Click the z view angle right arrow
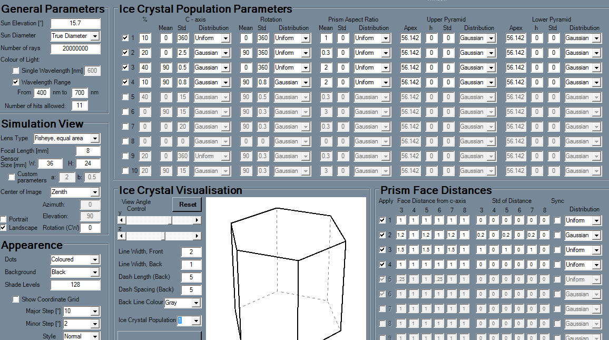 (197, 236)
